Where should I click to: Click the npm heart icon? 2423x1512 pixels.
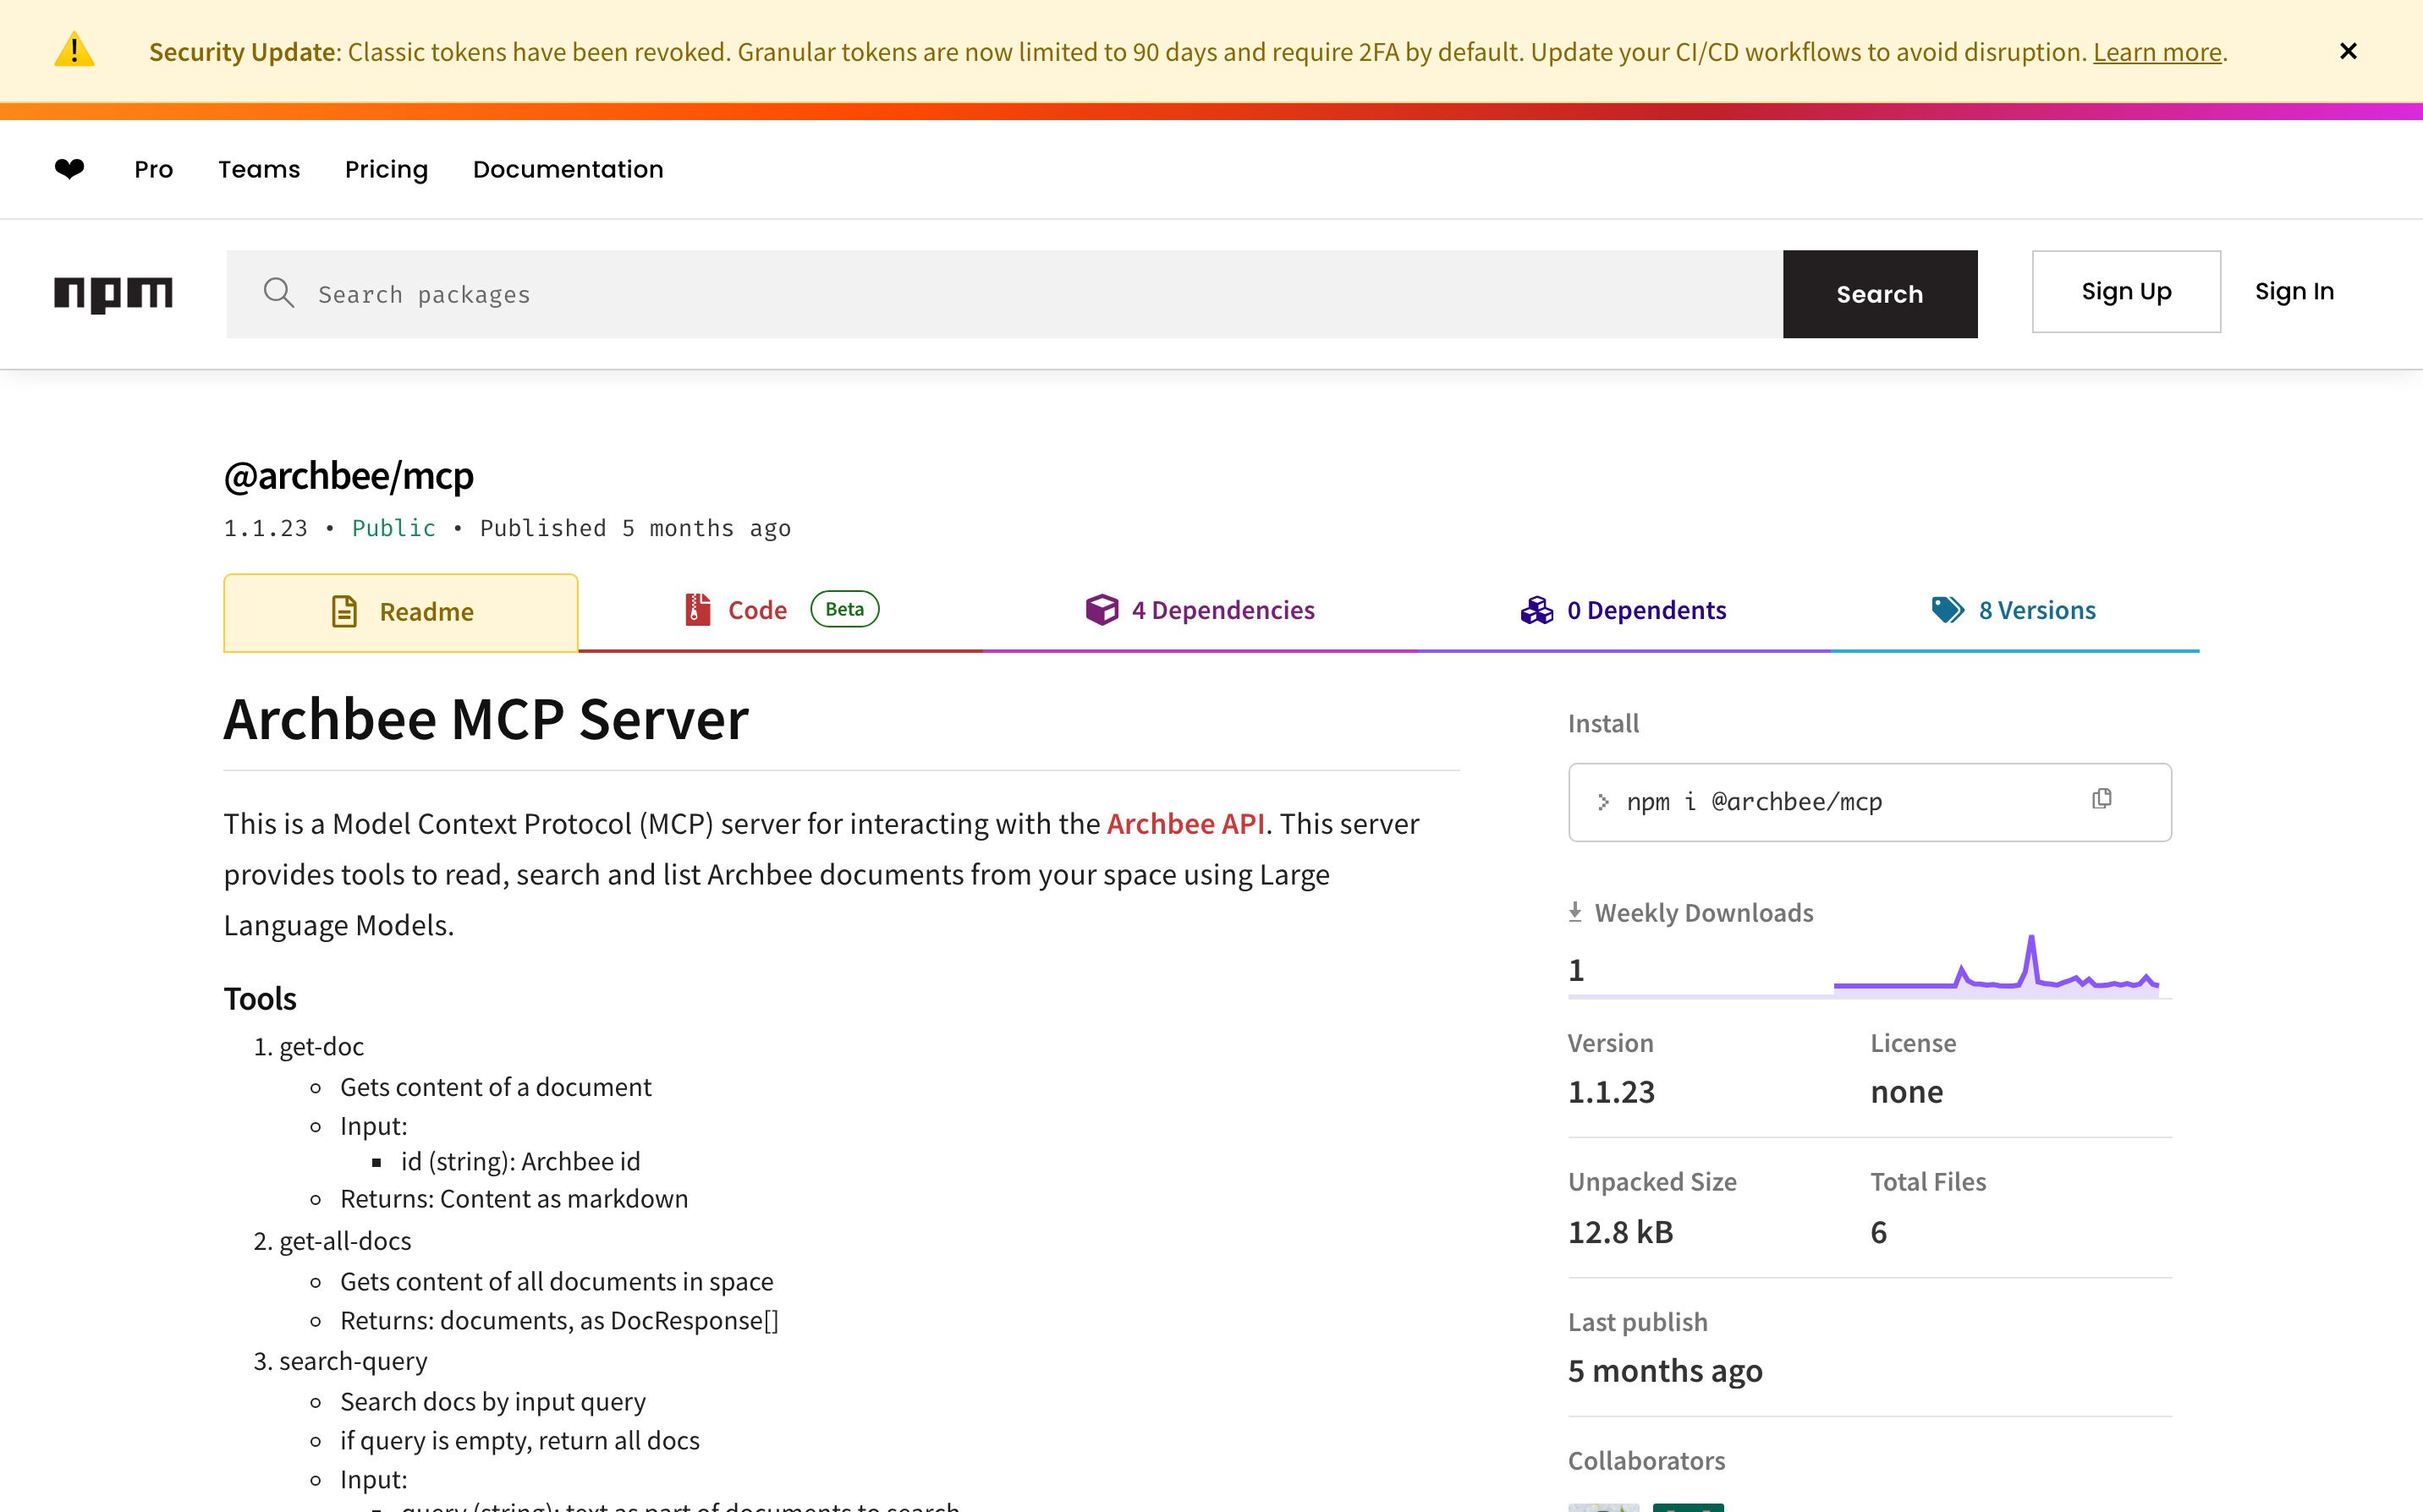[x=69, y=169]
